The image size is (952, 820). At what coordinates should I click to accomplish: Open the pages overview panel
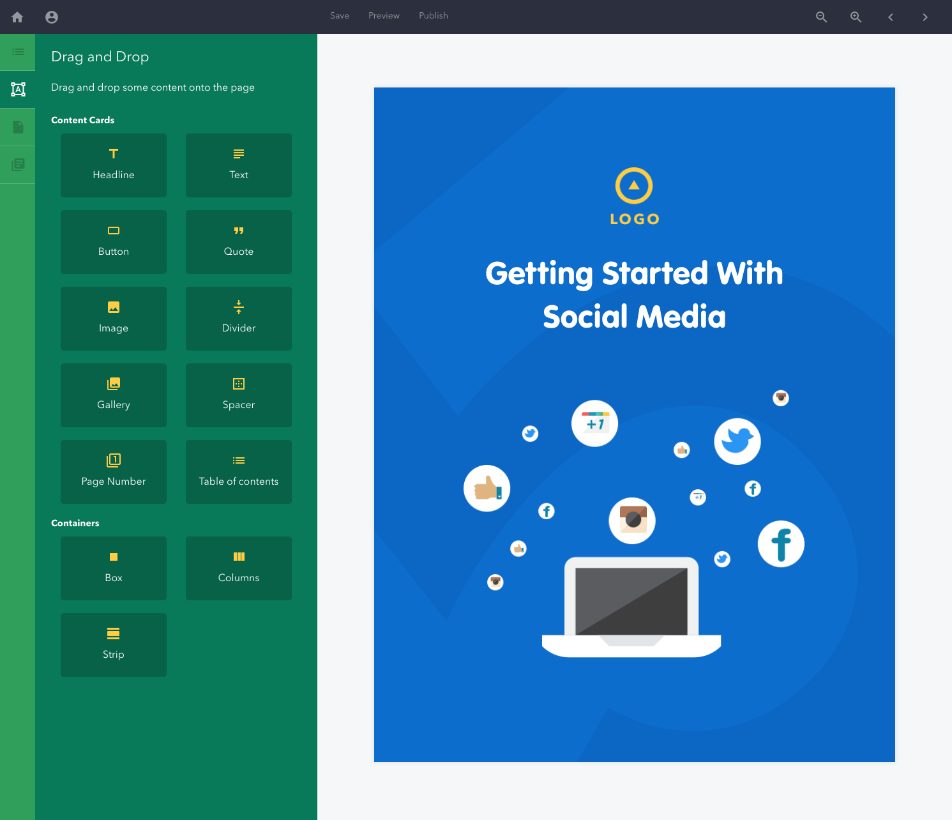click(x=17, y=164)
